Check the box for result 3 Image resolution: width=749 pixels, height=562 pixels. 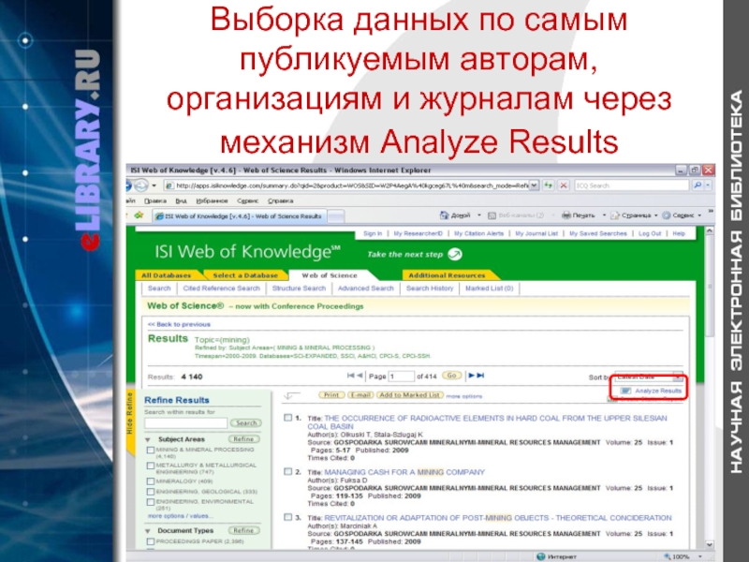click(287, 517)
